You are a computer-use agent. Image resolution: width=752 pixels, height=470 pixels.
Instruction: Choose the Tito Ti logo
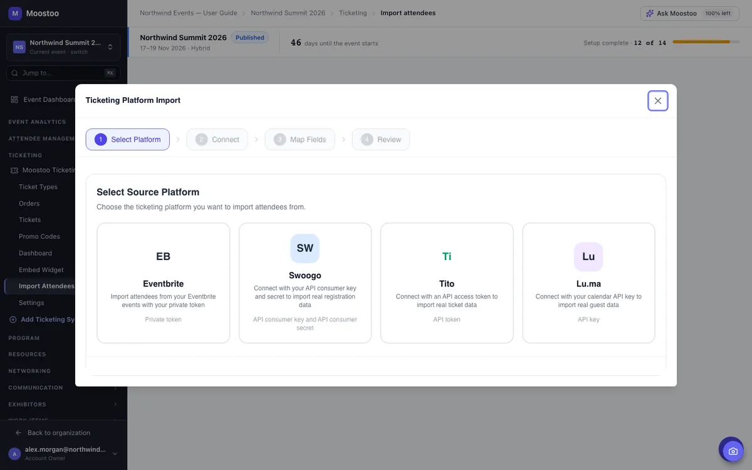pos(447,256)
